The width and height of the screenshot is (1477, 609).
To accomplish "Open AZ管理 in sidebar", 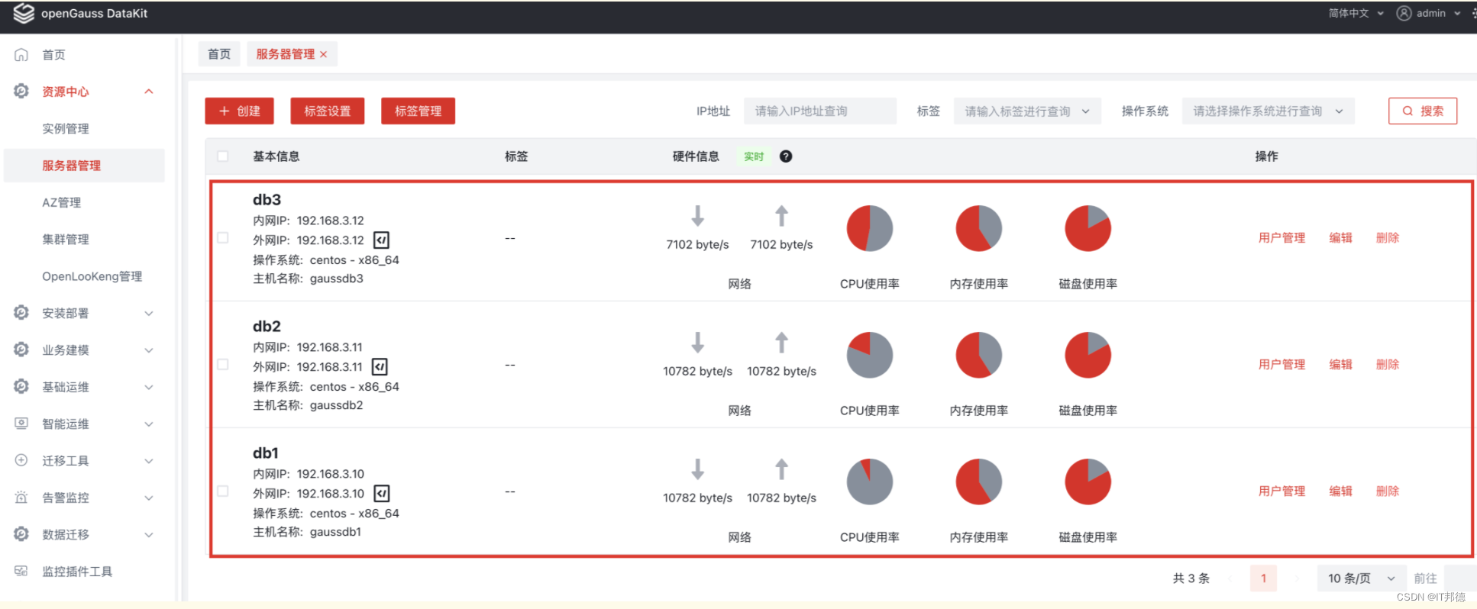I will tap(62, 202).
